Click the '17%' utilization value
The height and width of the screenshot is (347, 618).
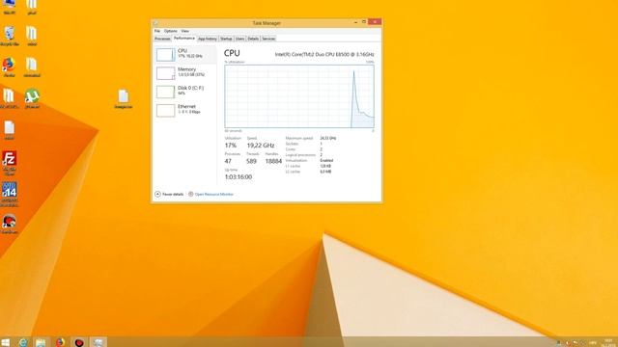231,146
